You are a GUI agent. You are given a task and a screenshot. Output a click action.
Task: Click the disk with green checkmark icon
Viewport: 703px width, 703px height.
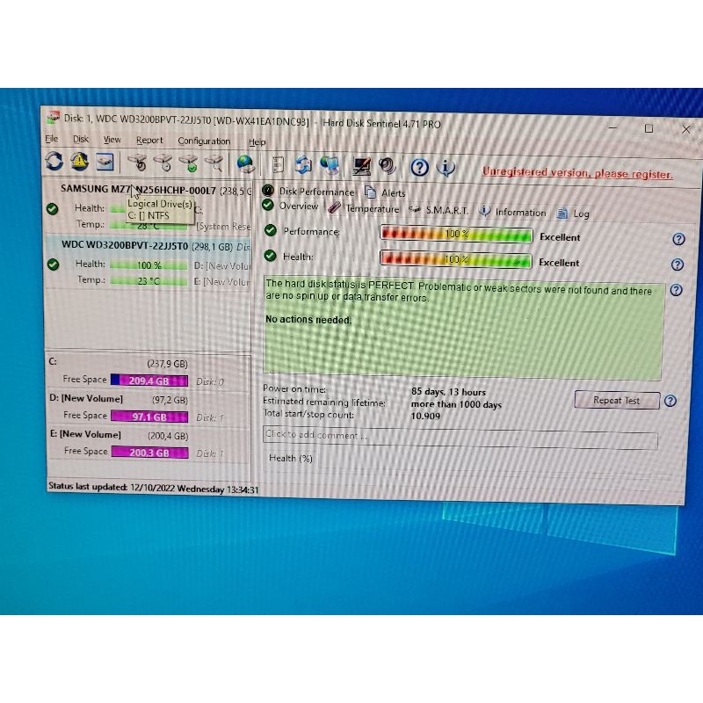[x=189, y=163]
